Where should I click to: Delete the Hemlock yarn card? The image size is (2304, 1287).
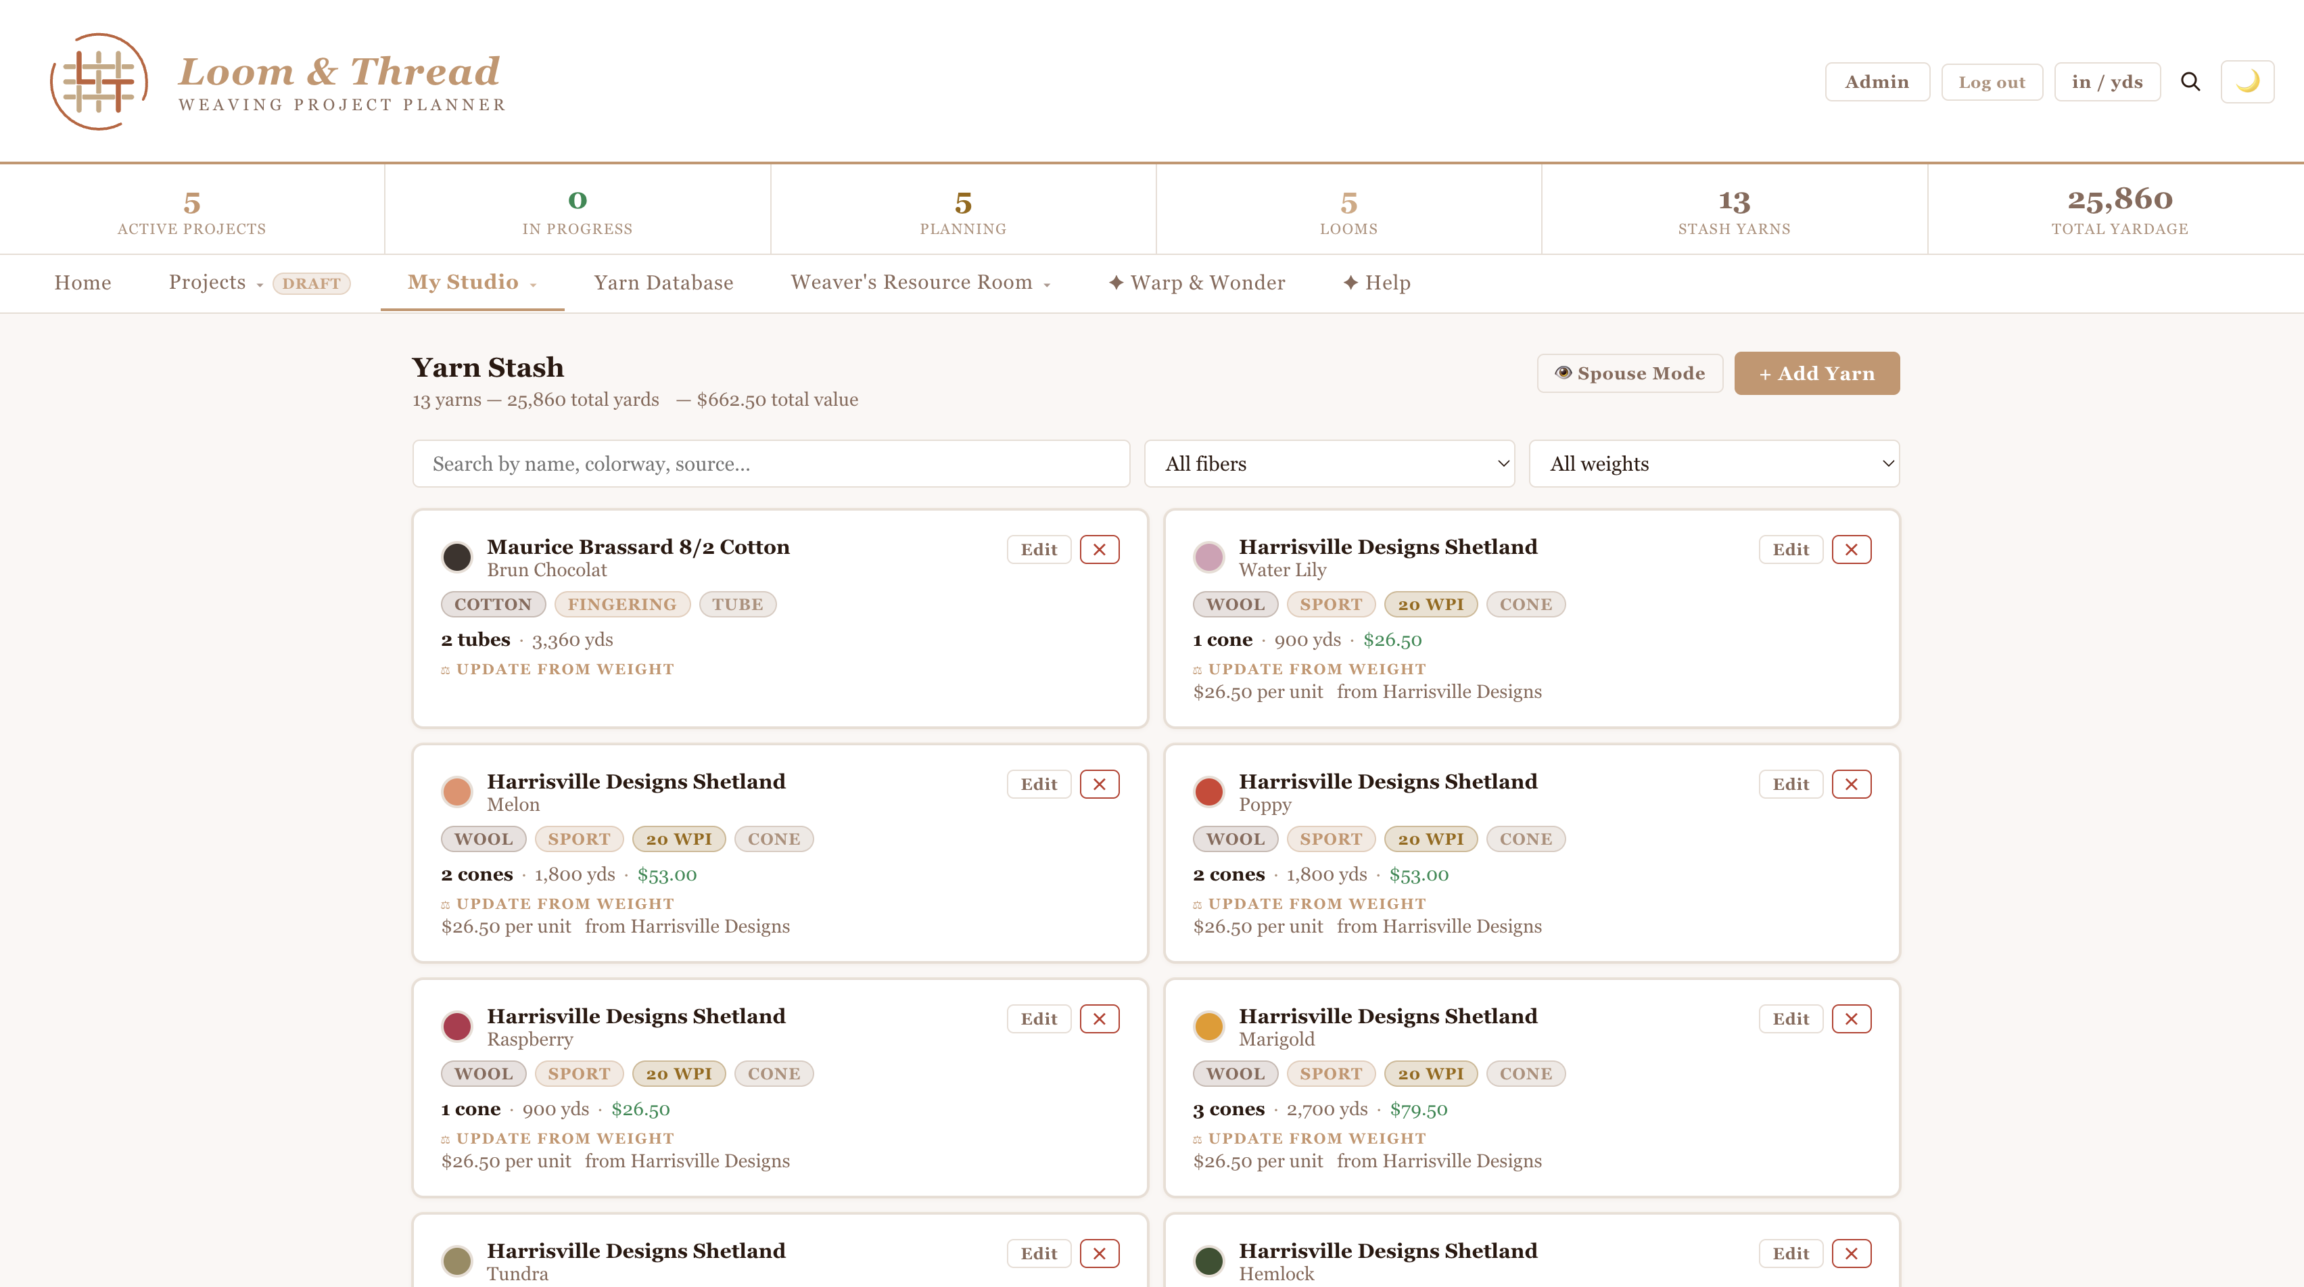(1852, 1253)
